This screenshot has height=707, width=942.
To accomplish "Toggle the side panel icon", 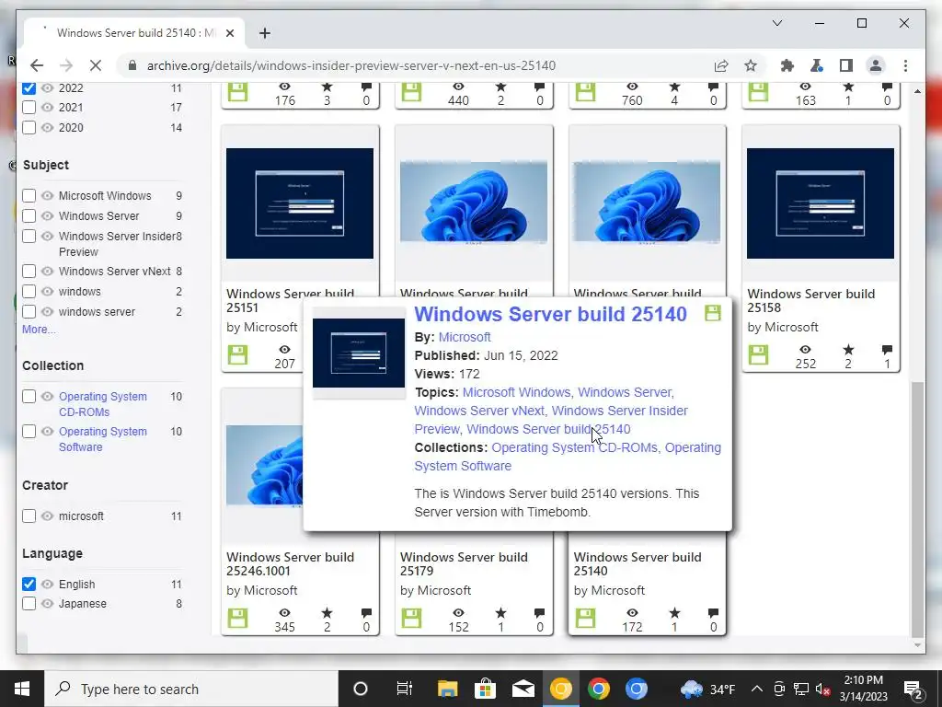I will pos(846,65).
